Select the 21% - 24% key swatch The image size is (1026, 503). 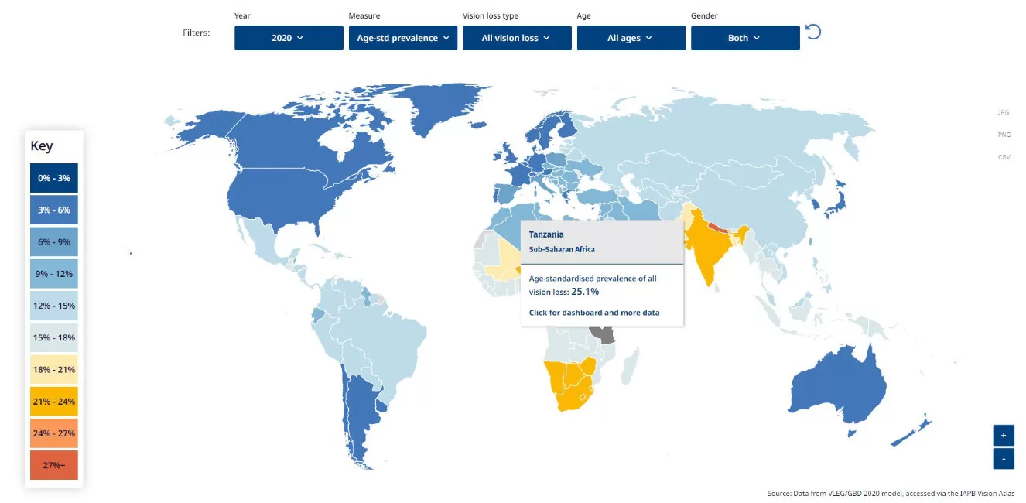coord(54,402)
